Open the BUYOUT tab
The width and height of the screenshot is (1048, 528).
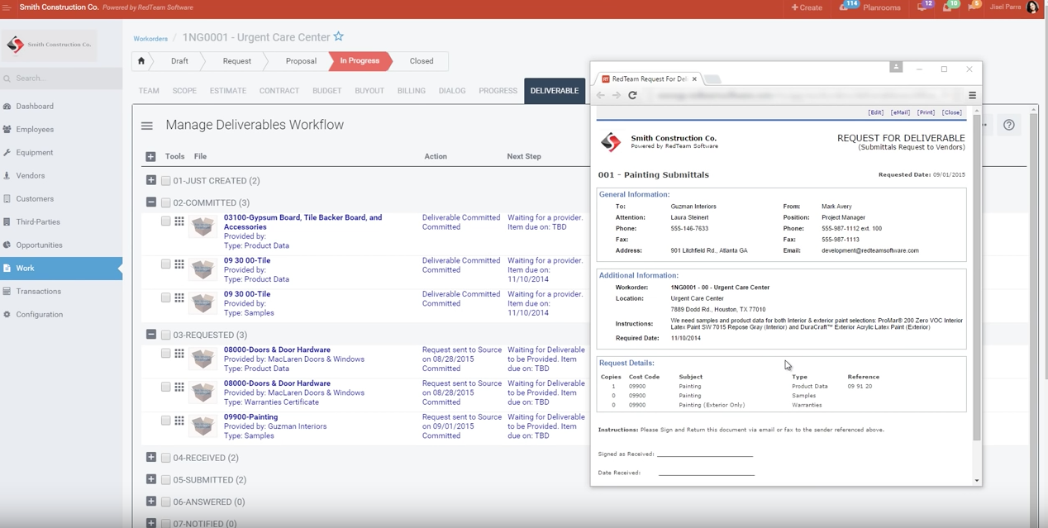click(369, 91)
